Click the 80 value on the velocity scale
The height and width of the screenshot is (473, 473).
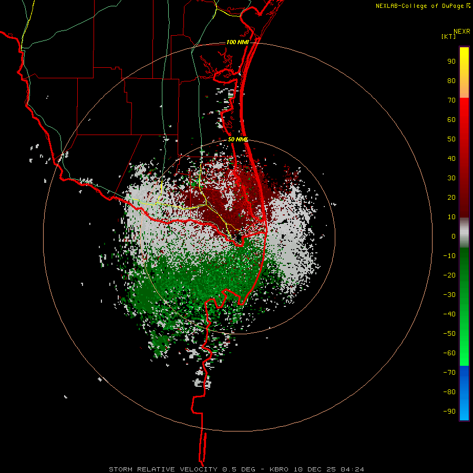pos(451,81)
